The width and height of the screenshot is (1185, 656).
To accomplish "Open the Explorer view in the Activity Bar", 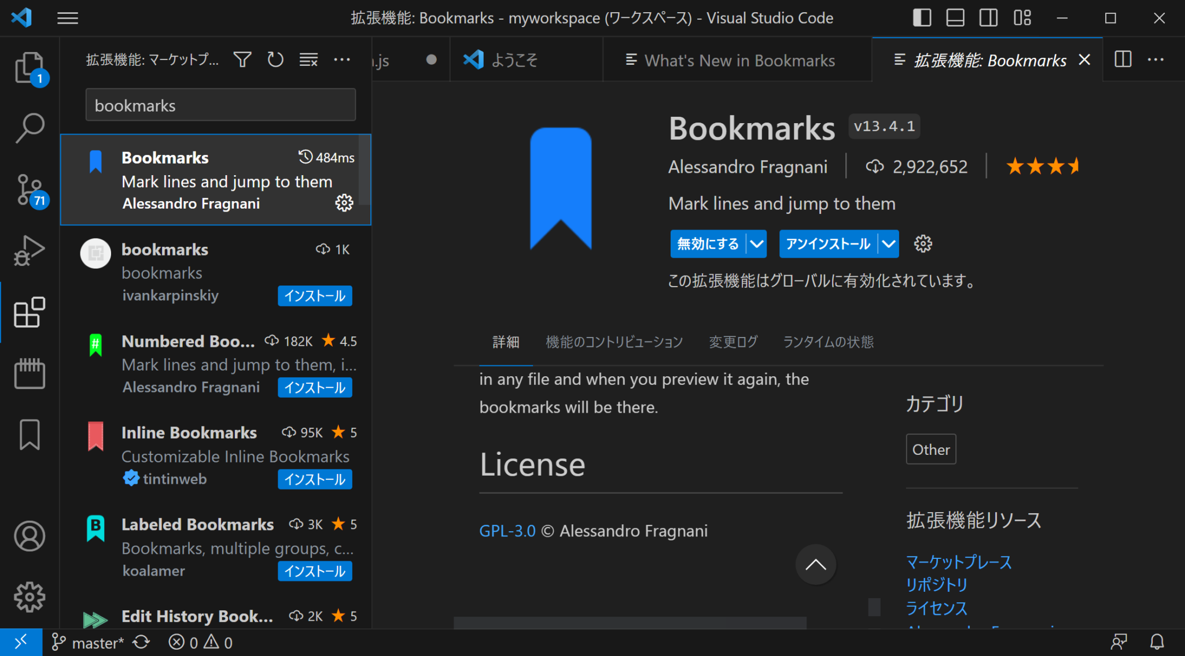I will [29, 68].
